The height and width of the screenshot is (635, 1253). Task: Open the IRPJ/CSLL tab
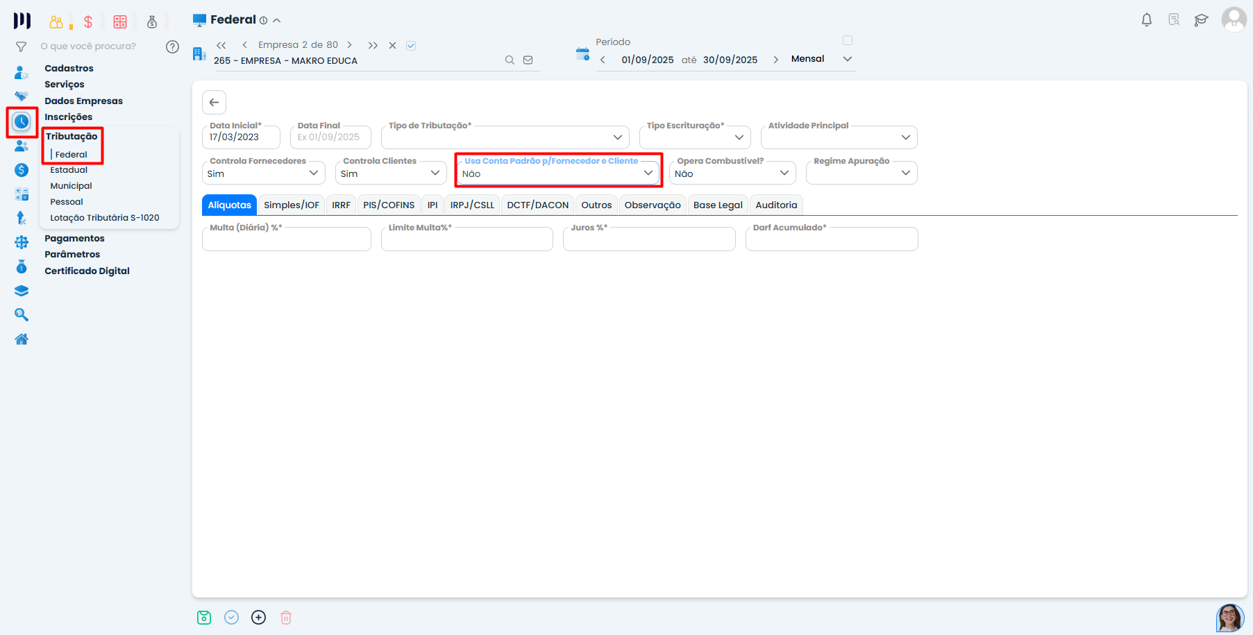coord(472,205)
